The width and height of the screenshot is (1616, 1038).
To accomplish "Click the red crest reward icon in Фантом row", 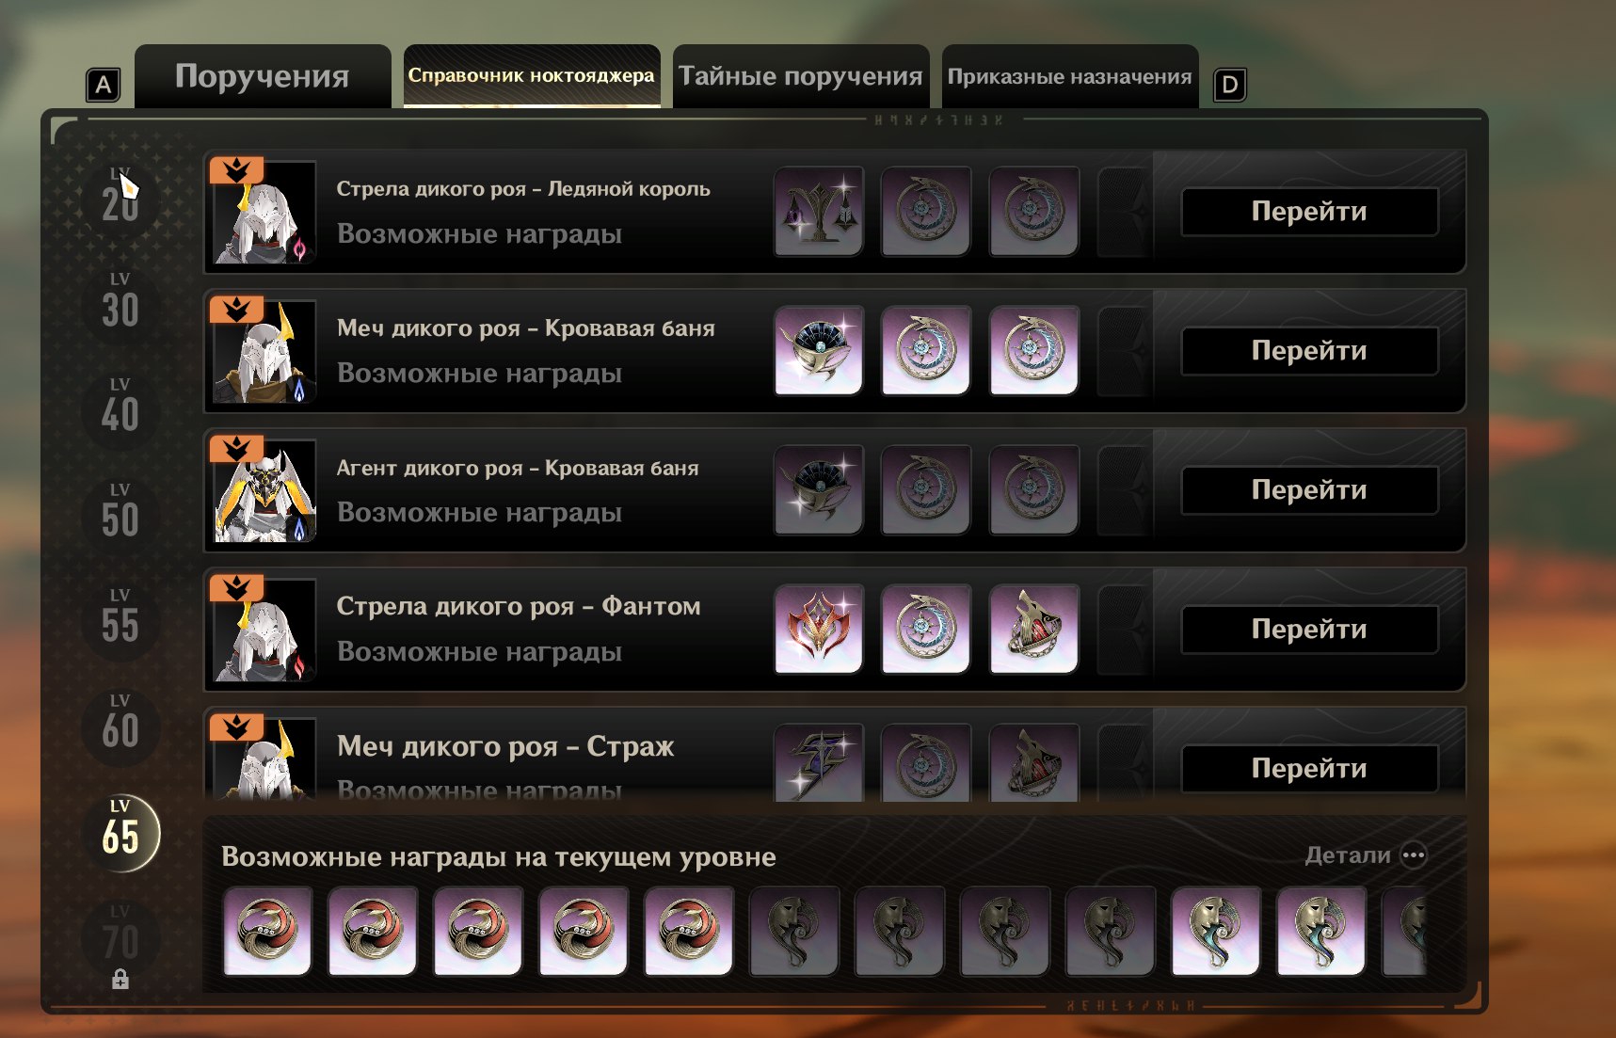I will coord(818,630).
